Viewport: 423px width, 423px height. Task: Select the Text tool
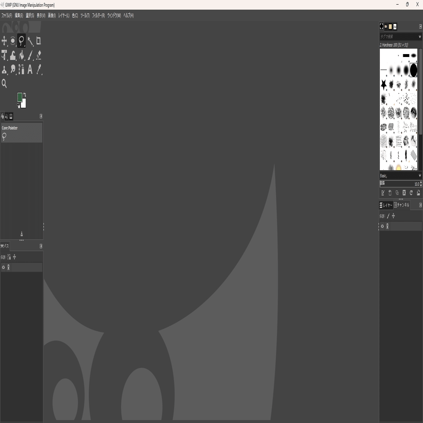pyautogui.click(x=30, y=70)
